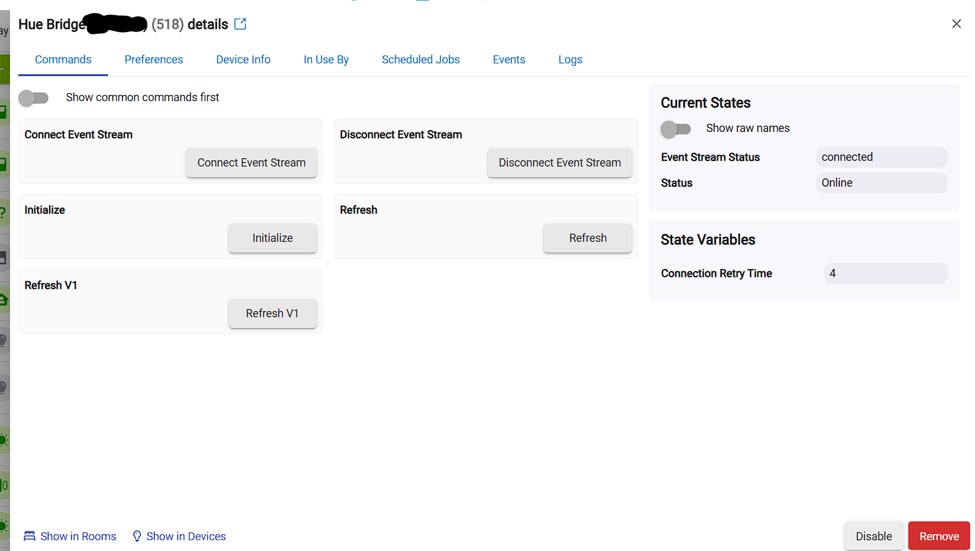The image size is (975, 551).
Task: Click the Refresh V1 button
Action: [x=272, y=314]
